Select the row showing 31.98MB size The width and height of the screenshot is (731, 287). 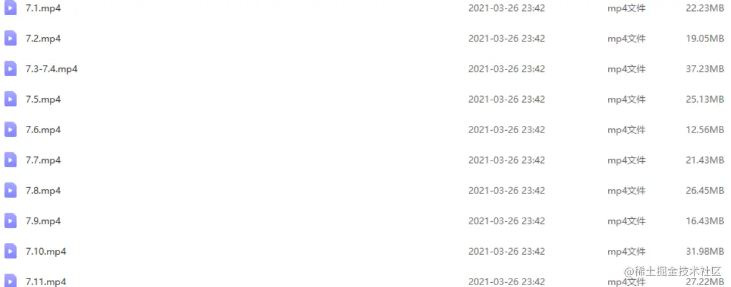pos(365,251)
